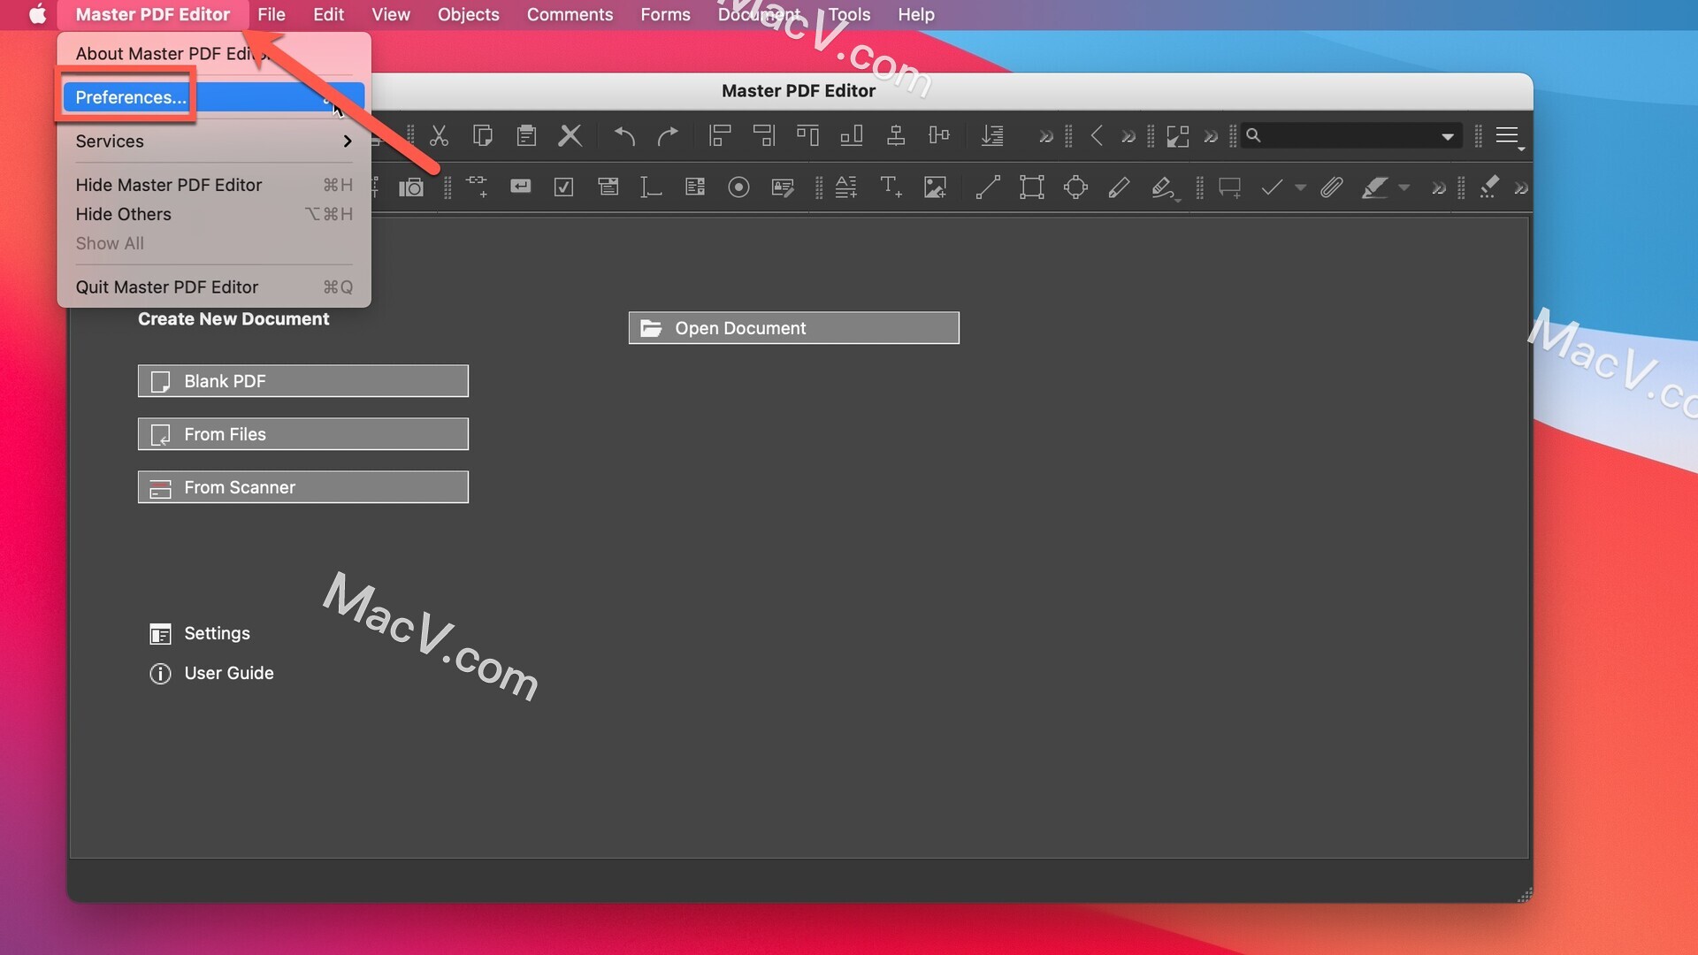Screen dimensions: 1698x955
Task: Click the Redo arrow icon
Action: click(668, 135)
